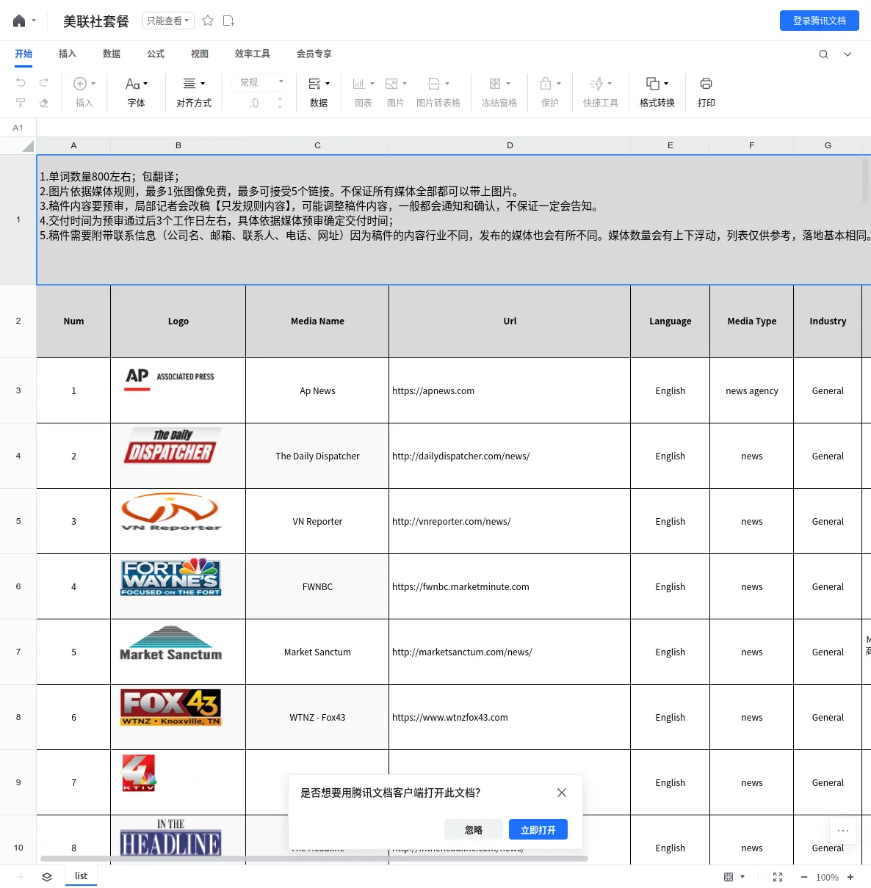Click the 100% zoom level
871x888 pixels.
[x=827, y=877]
